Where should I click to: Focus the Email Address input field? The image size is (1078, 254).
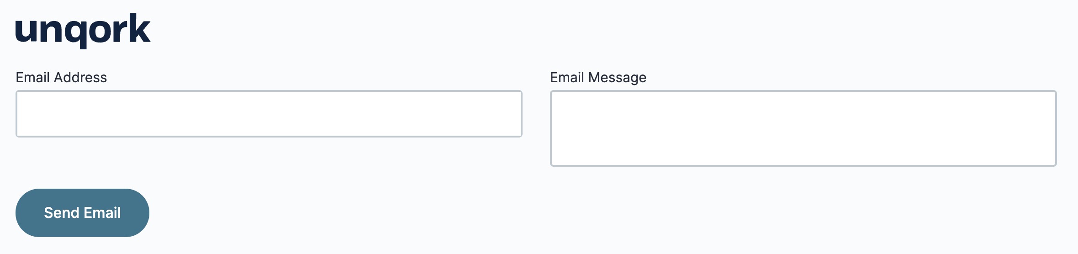(x=269, y=114)
